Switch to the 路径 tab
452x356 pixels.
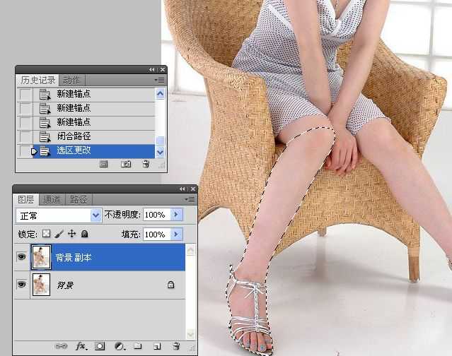(x=79, y=199)
